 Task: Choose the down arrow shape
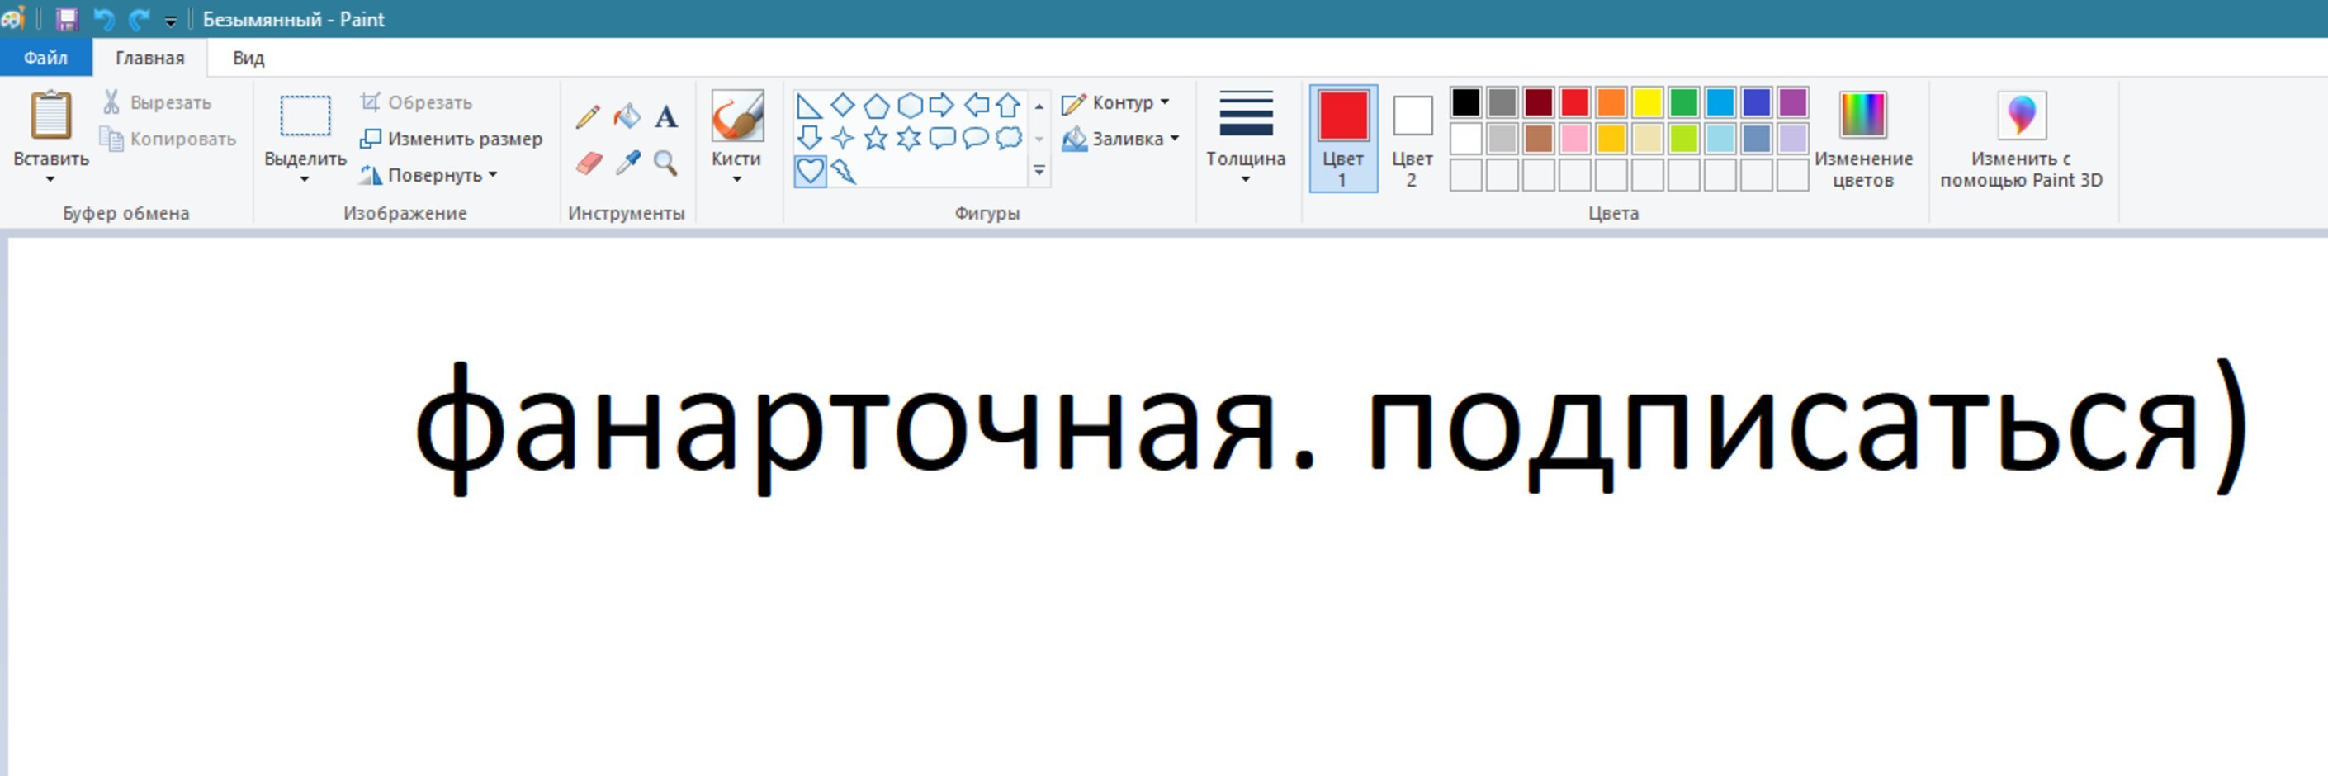[x=810, y=138]
